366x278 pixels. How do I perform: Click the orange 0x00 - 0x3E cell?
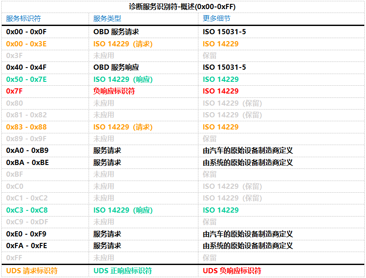click(x=26, y=44)
